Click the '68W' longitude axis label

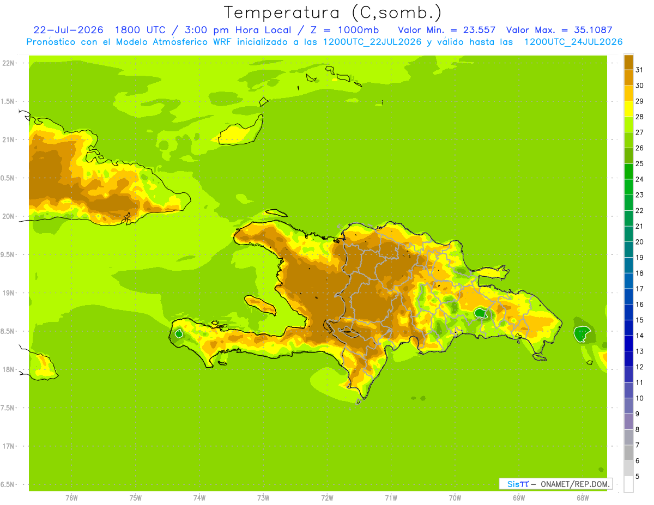pos(583,498)
